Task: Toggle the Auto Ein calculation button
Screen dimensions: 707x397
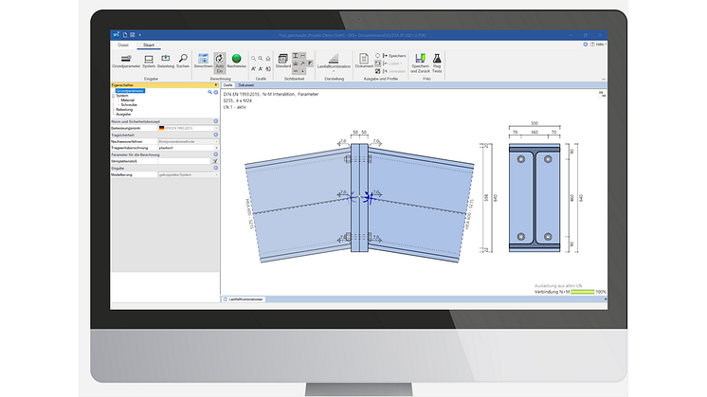Action: [219, 60]
